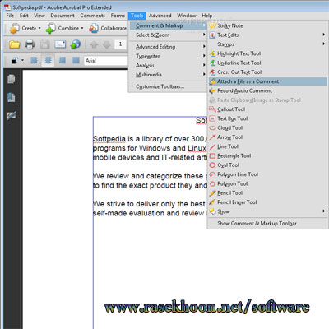This screenshot has width=329, height=329.
Task: Open the Bookmarks panel in sidebar
Action: 12,98
